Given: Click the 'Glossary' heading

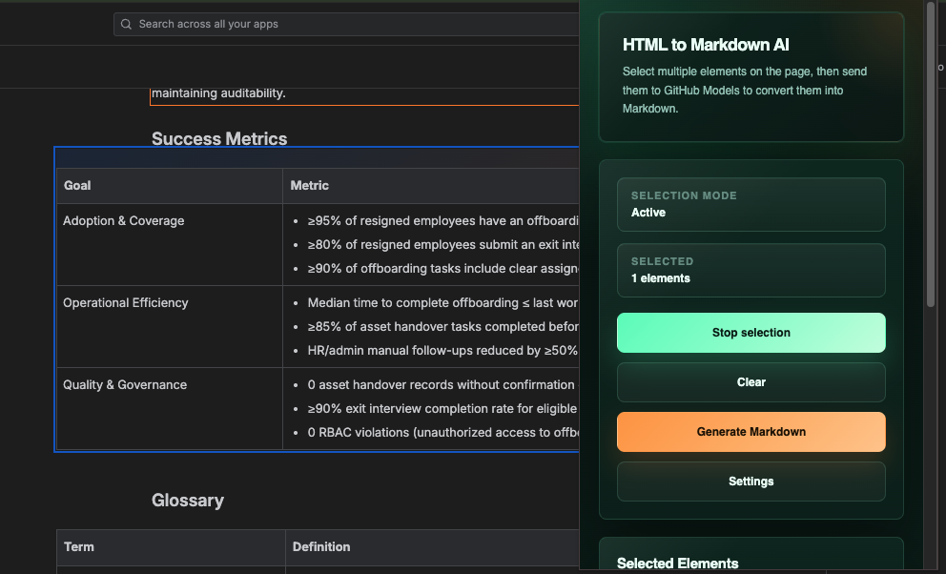Looking at the screenshot, I should [x=188, y=500].
